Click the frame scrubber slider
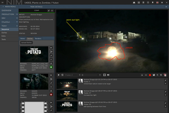 click(90, 75)
